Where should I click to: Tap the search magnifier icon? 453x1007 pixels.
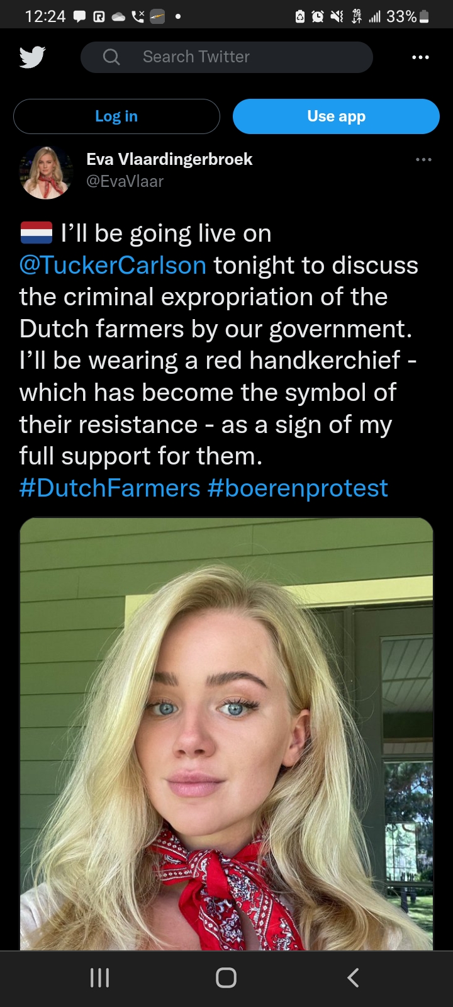click(x=111, y=57)
